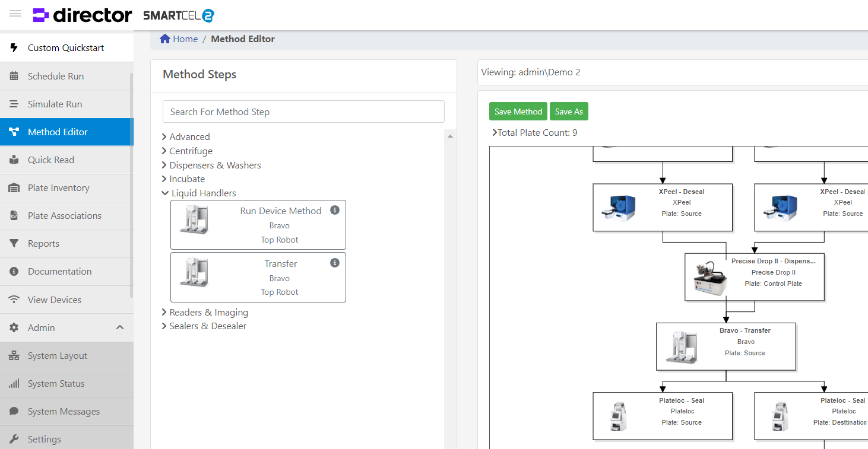Click the System Messages chat bubble icon
868x449 pixels.
point(14,411)
